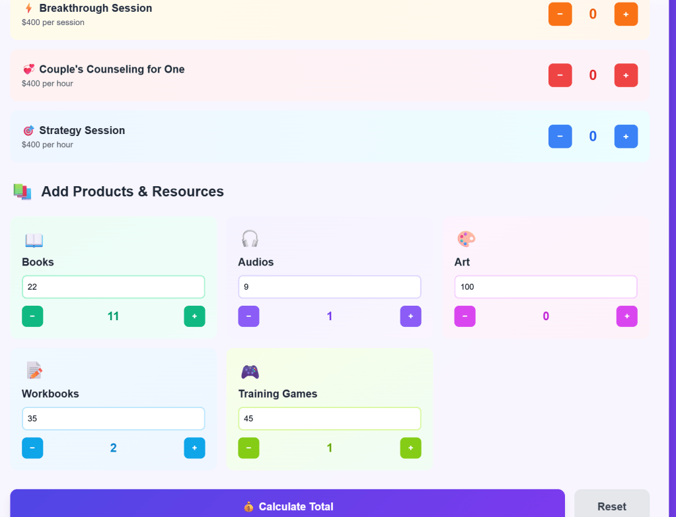Click the headphones icon above Audios
Image resolution: width=676 pixels, height=517 pixels.
point(250,238)
